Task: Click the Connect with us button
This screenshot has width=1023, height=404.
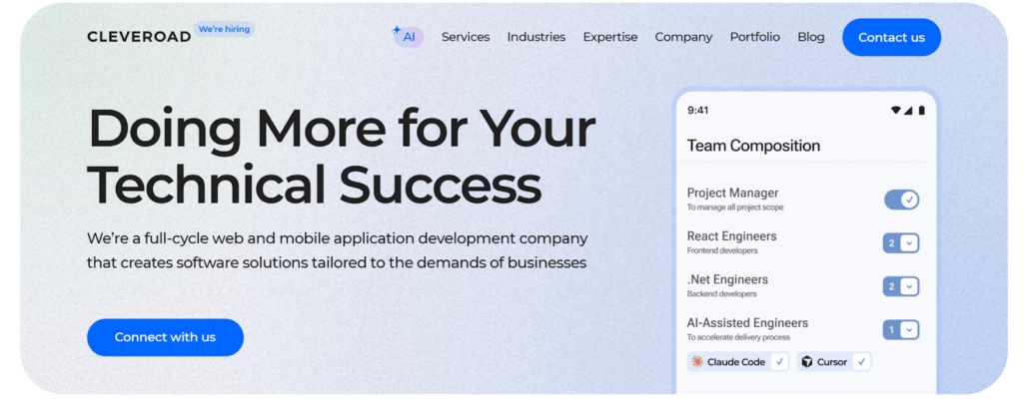Action: [165, 337]
